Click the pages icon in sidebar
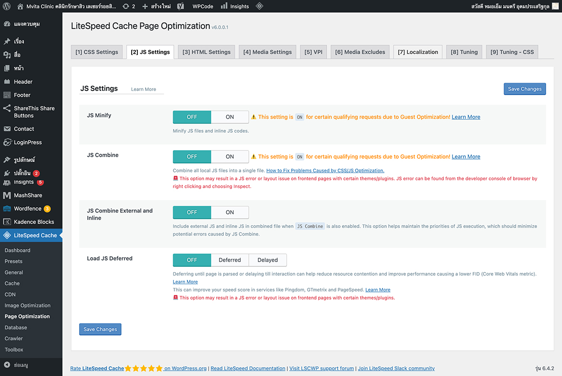The height and width of the screenshot is (376, 562). [x=7, y=68]
